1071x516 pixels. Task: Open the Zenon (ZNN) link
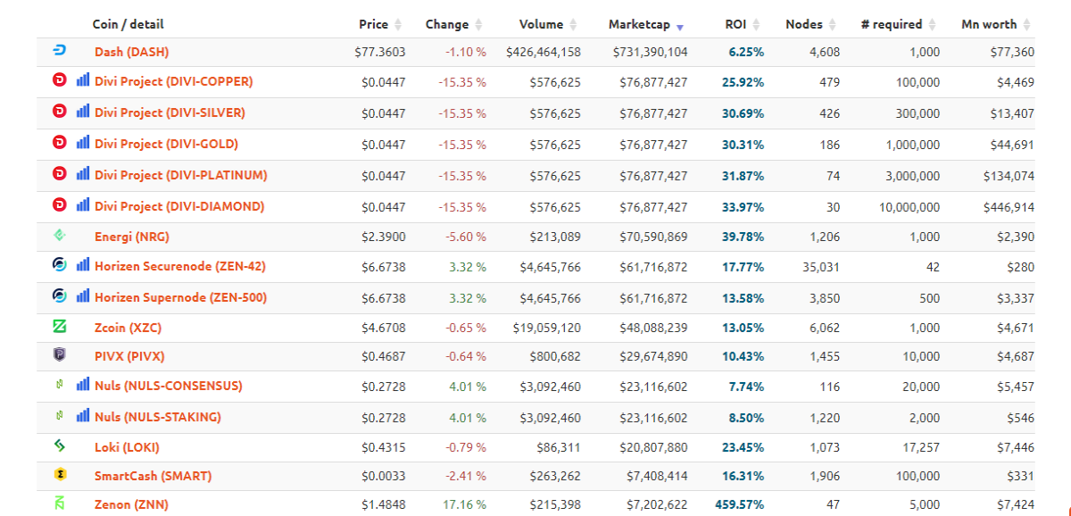pyautogui.click(x=131, y=504)
